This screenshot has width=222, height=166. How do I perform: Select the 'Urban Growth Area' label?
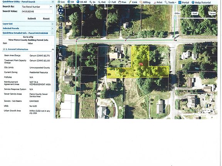[x=12, y=111]
